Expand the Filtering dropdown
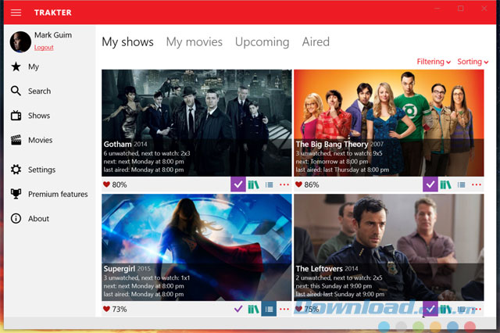Image resolution: width=500 pixels, height=333 pixels. pyautogui.click(x=434, y=62)
